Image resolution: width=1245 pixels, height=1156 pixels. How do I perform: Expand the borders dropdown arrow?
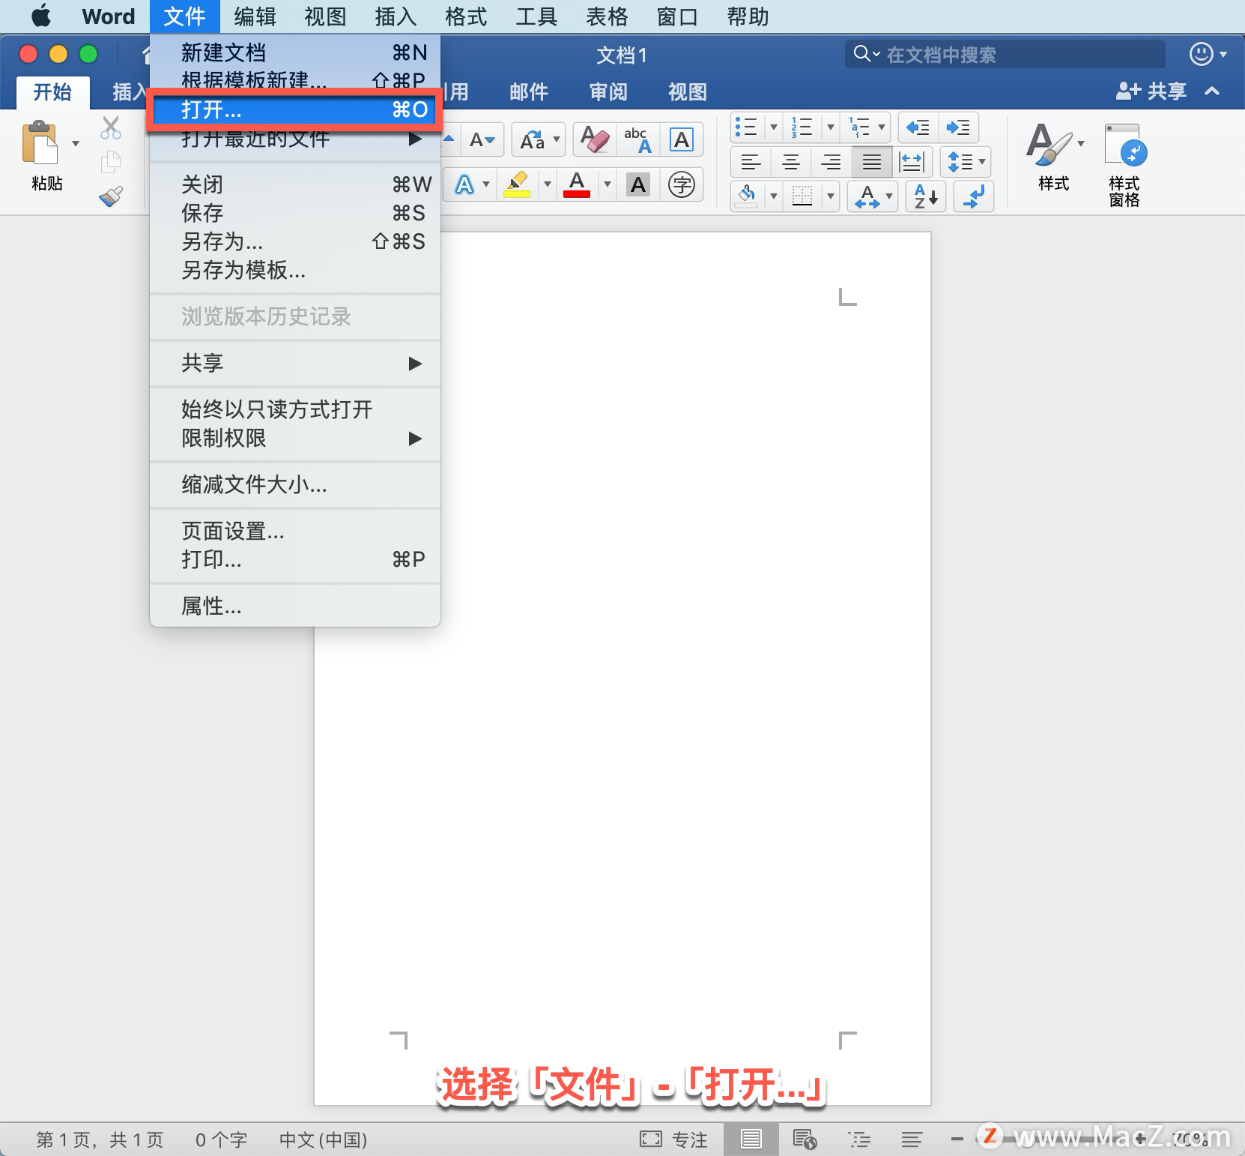[x=830, y=196]
